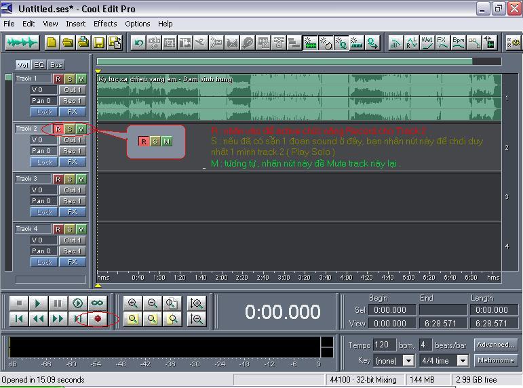Start recording with the red Record button

[x=98, y=319]
